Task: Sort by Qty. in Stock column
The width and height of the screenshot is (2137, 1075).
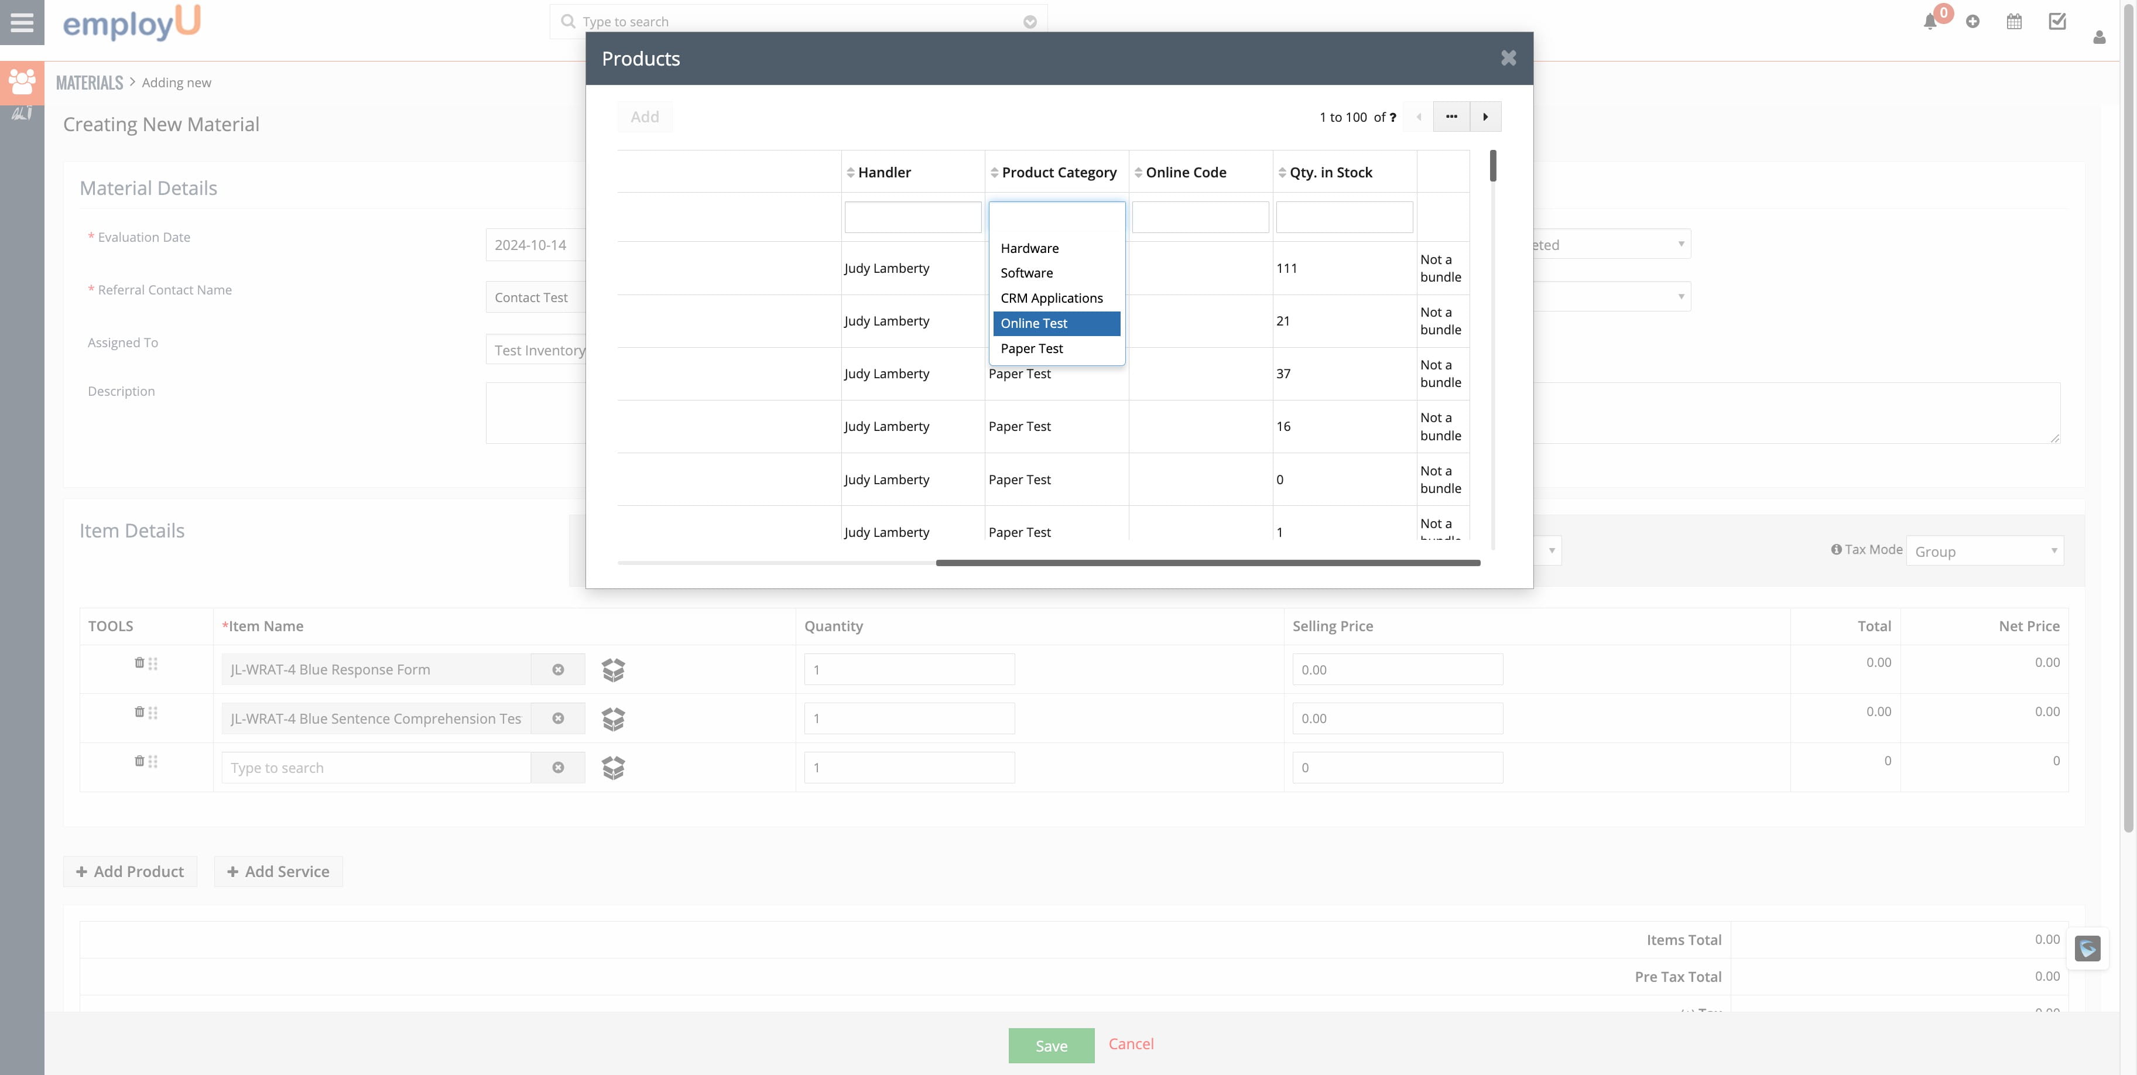Action: point(1330,173)
